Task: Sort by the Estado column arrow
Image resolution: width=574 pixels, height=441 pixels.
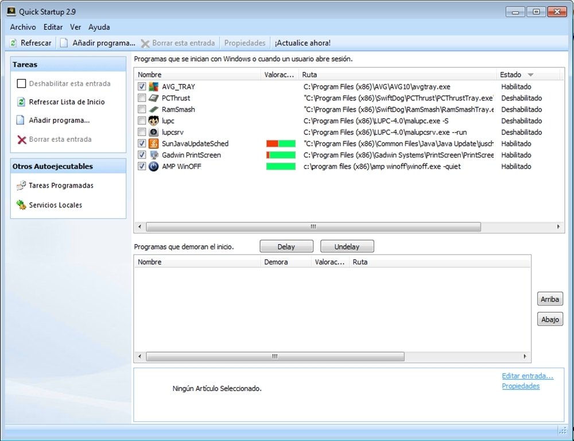Action: [x=530, y=75]
